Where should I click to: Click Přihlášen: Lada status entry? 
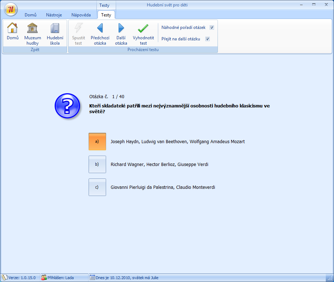(x=60, y=278)
